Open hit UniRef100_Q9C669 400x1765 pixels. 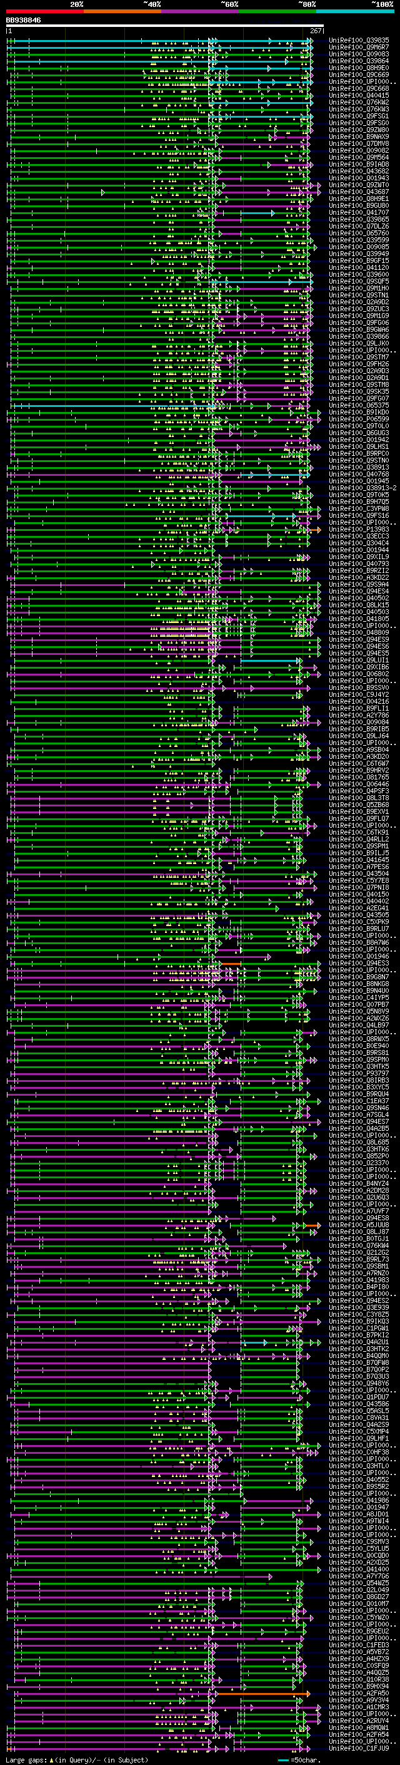pos(359,75)
